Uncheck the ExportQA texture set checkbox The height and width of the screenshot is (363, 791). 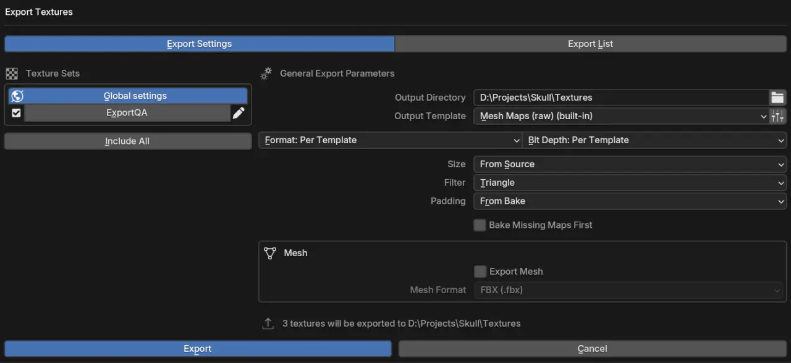(x=17, y=113)
